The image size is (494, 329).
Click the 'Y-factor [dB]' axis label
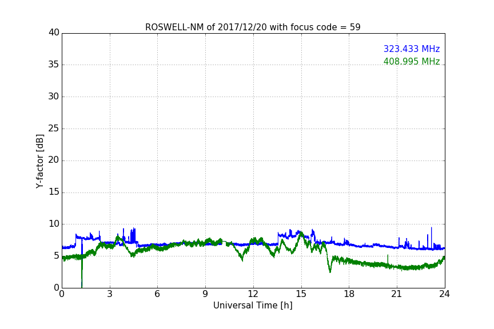39,161
